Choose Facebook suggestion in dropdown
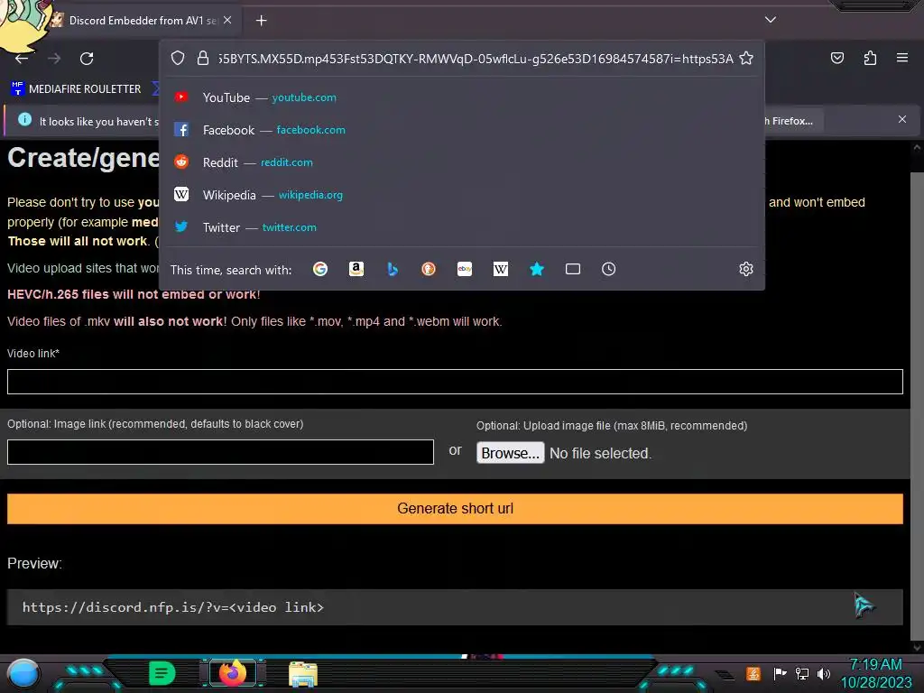This screenshot has height=693, width=924. (463, 130)
